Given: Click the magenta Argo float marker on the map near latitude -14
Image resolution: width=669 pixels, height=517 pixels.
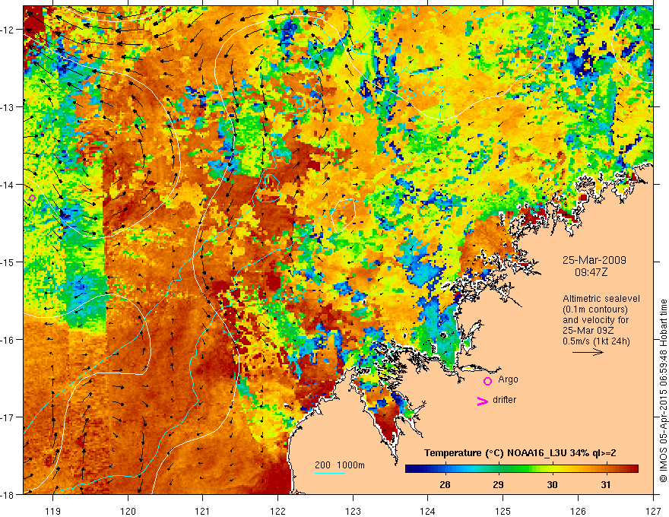Looking at the screenshot, I should point(32,198).
